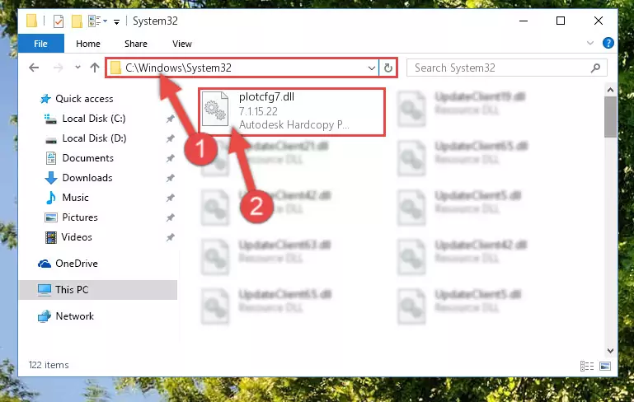Click the New Folder quick access toolbar icon

coord(77,21)
